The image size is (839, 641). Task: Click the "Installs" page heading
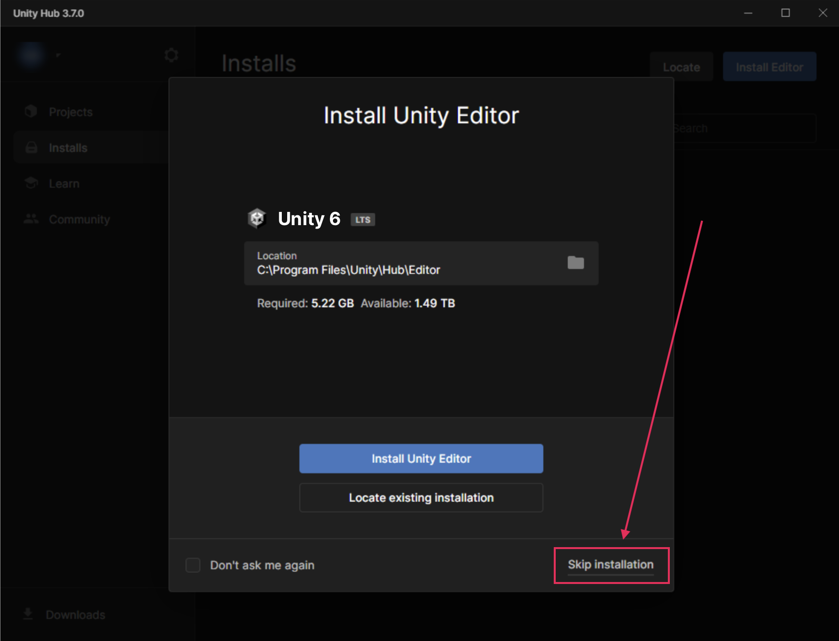(x=259, y=63)
